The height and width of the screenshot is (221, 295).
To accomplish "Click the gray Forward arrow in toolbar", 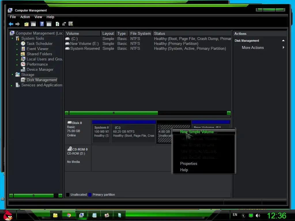I will pos(18,24).
